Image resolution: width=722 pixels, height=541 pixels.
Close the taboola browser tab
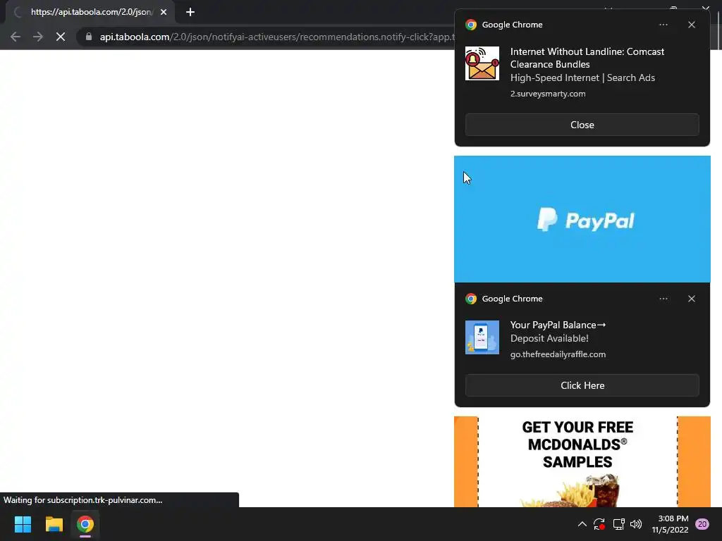pos(164,12)
